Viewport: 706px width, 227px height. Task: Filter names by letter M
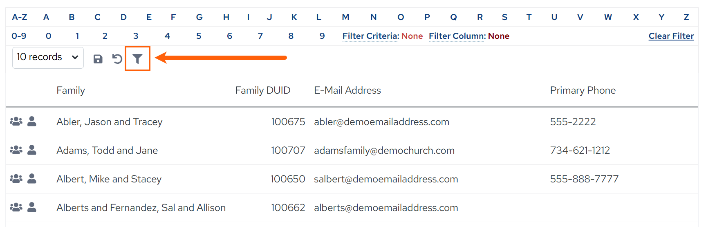(345, 17)
